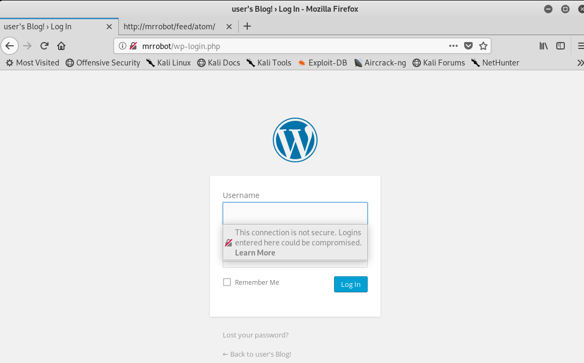The width and height of the screenshot is (584, 363).
Task: Open Kali Docs bookmark
Action: [x=218, y=63]
